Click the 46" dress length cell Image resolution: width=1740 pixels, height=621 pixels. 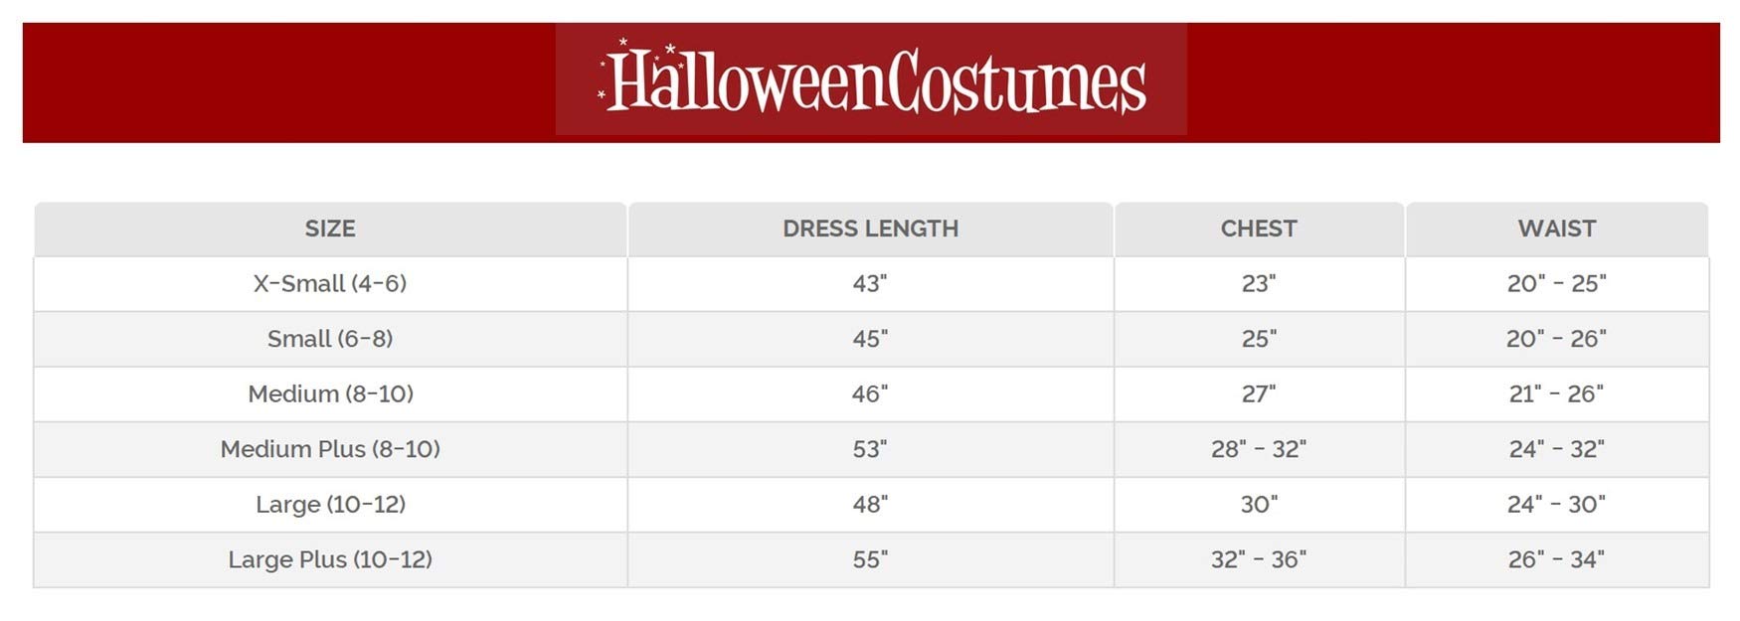coord(869,394)
